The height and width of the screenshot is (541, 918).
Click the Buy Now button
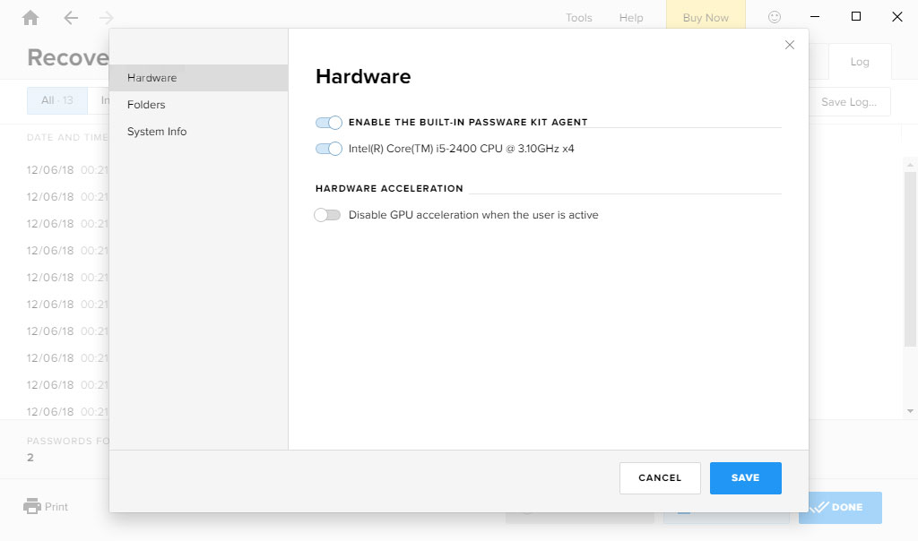click(706, 18)
